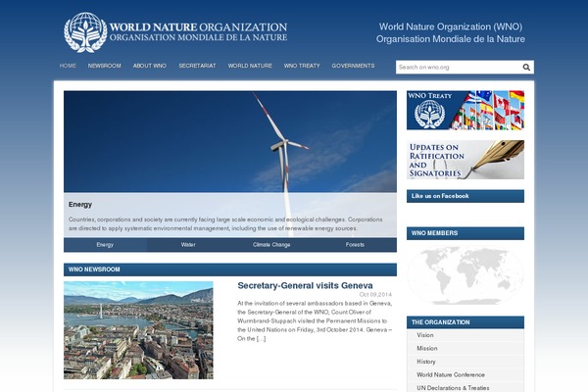The image size is (588, 392).
Task: Switch slider to the Energy tab
Action: click(x=105, y=245)
